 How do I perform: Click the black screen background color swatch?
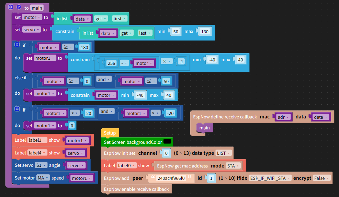[167, 141]
